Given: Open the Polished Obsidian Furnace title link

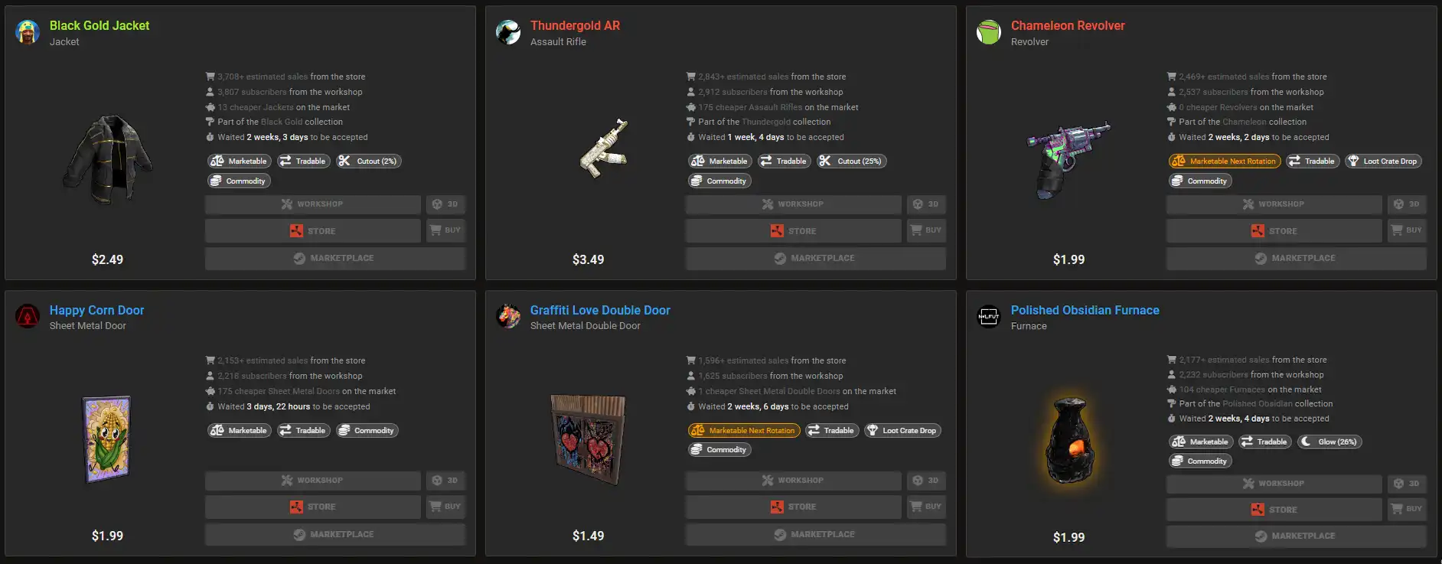Looking at the screenshot, I should (1085, 310).
